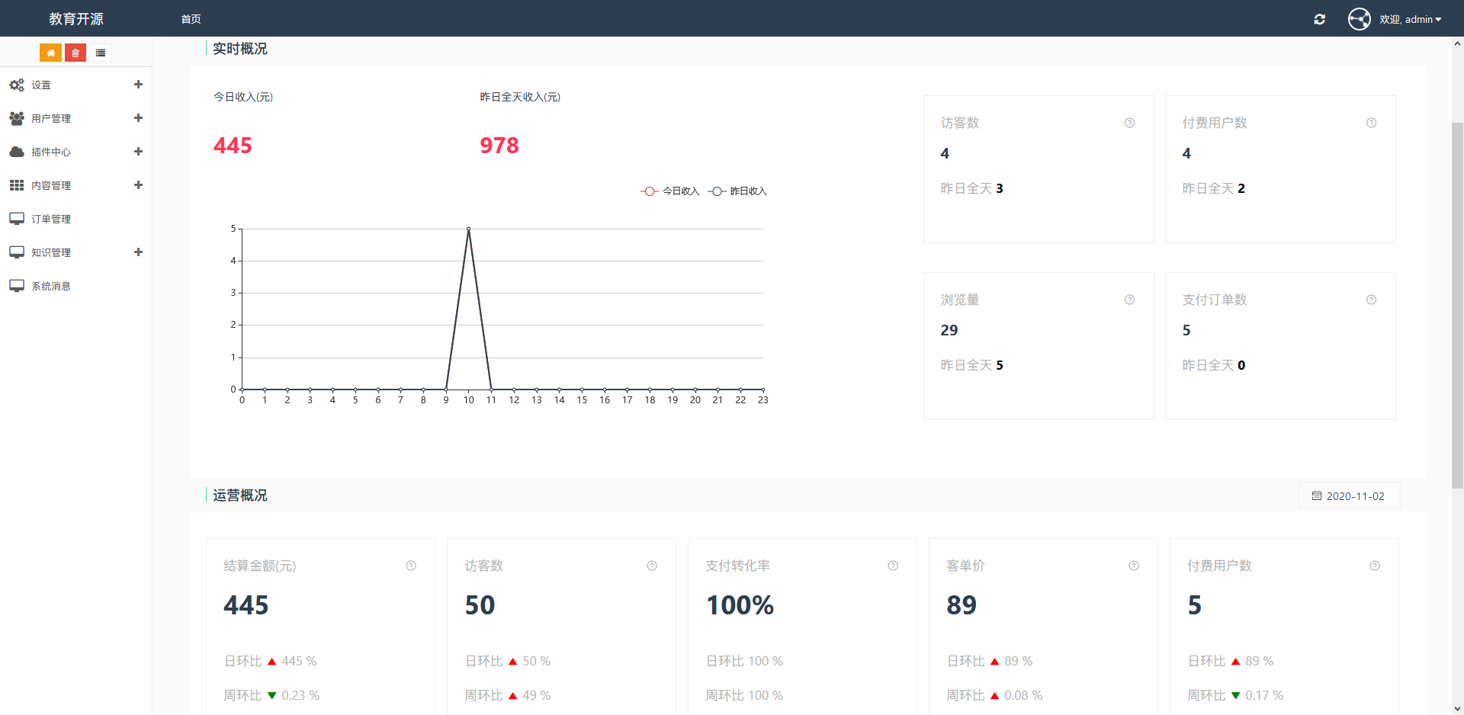Toggle the 昨日收入 chart legend series

tap(737, 191)
